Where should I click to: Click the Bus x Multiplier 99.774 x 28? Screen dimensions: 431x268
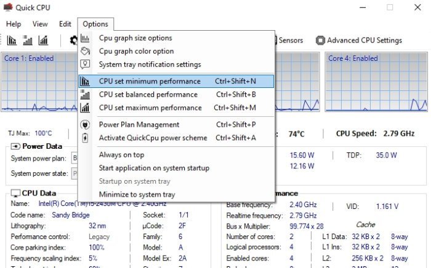pyautogui.click(x=307, y=226)
